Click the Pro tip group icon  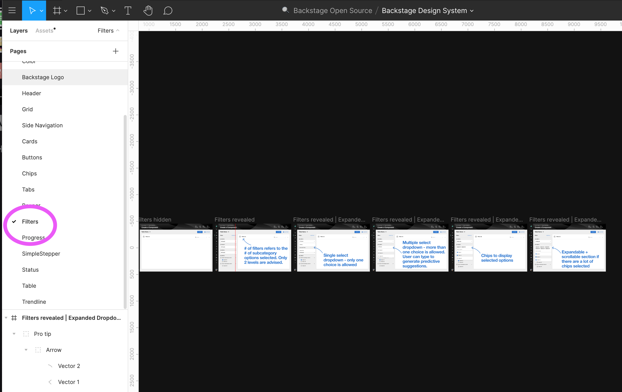tap(26, 334)
